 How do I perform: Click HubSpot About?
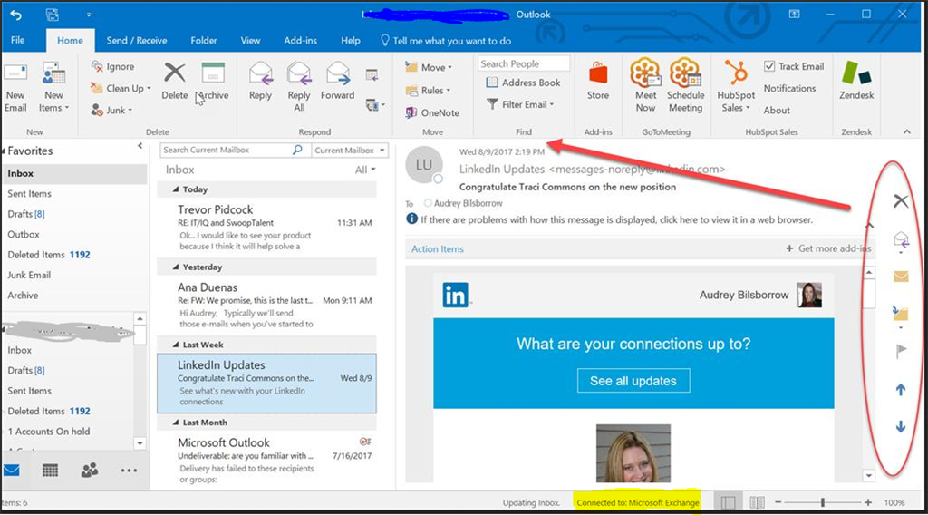777,110
